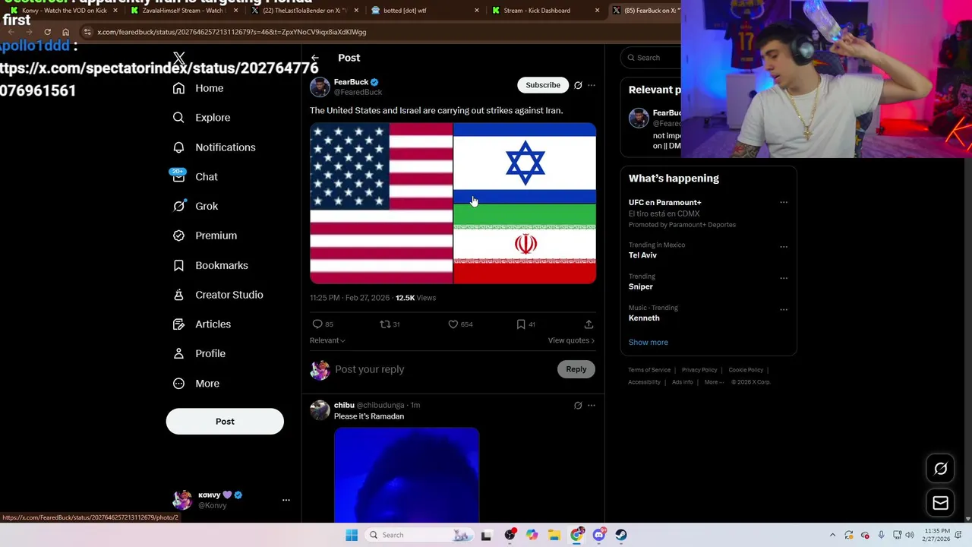Screen dimensions: 972x547
Task: Open the Cookie Policy link
Action: (746, 370)
